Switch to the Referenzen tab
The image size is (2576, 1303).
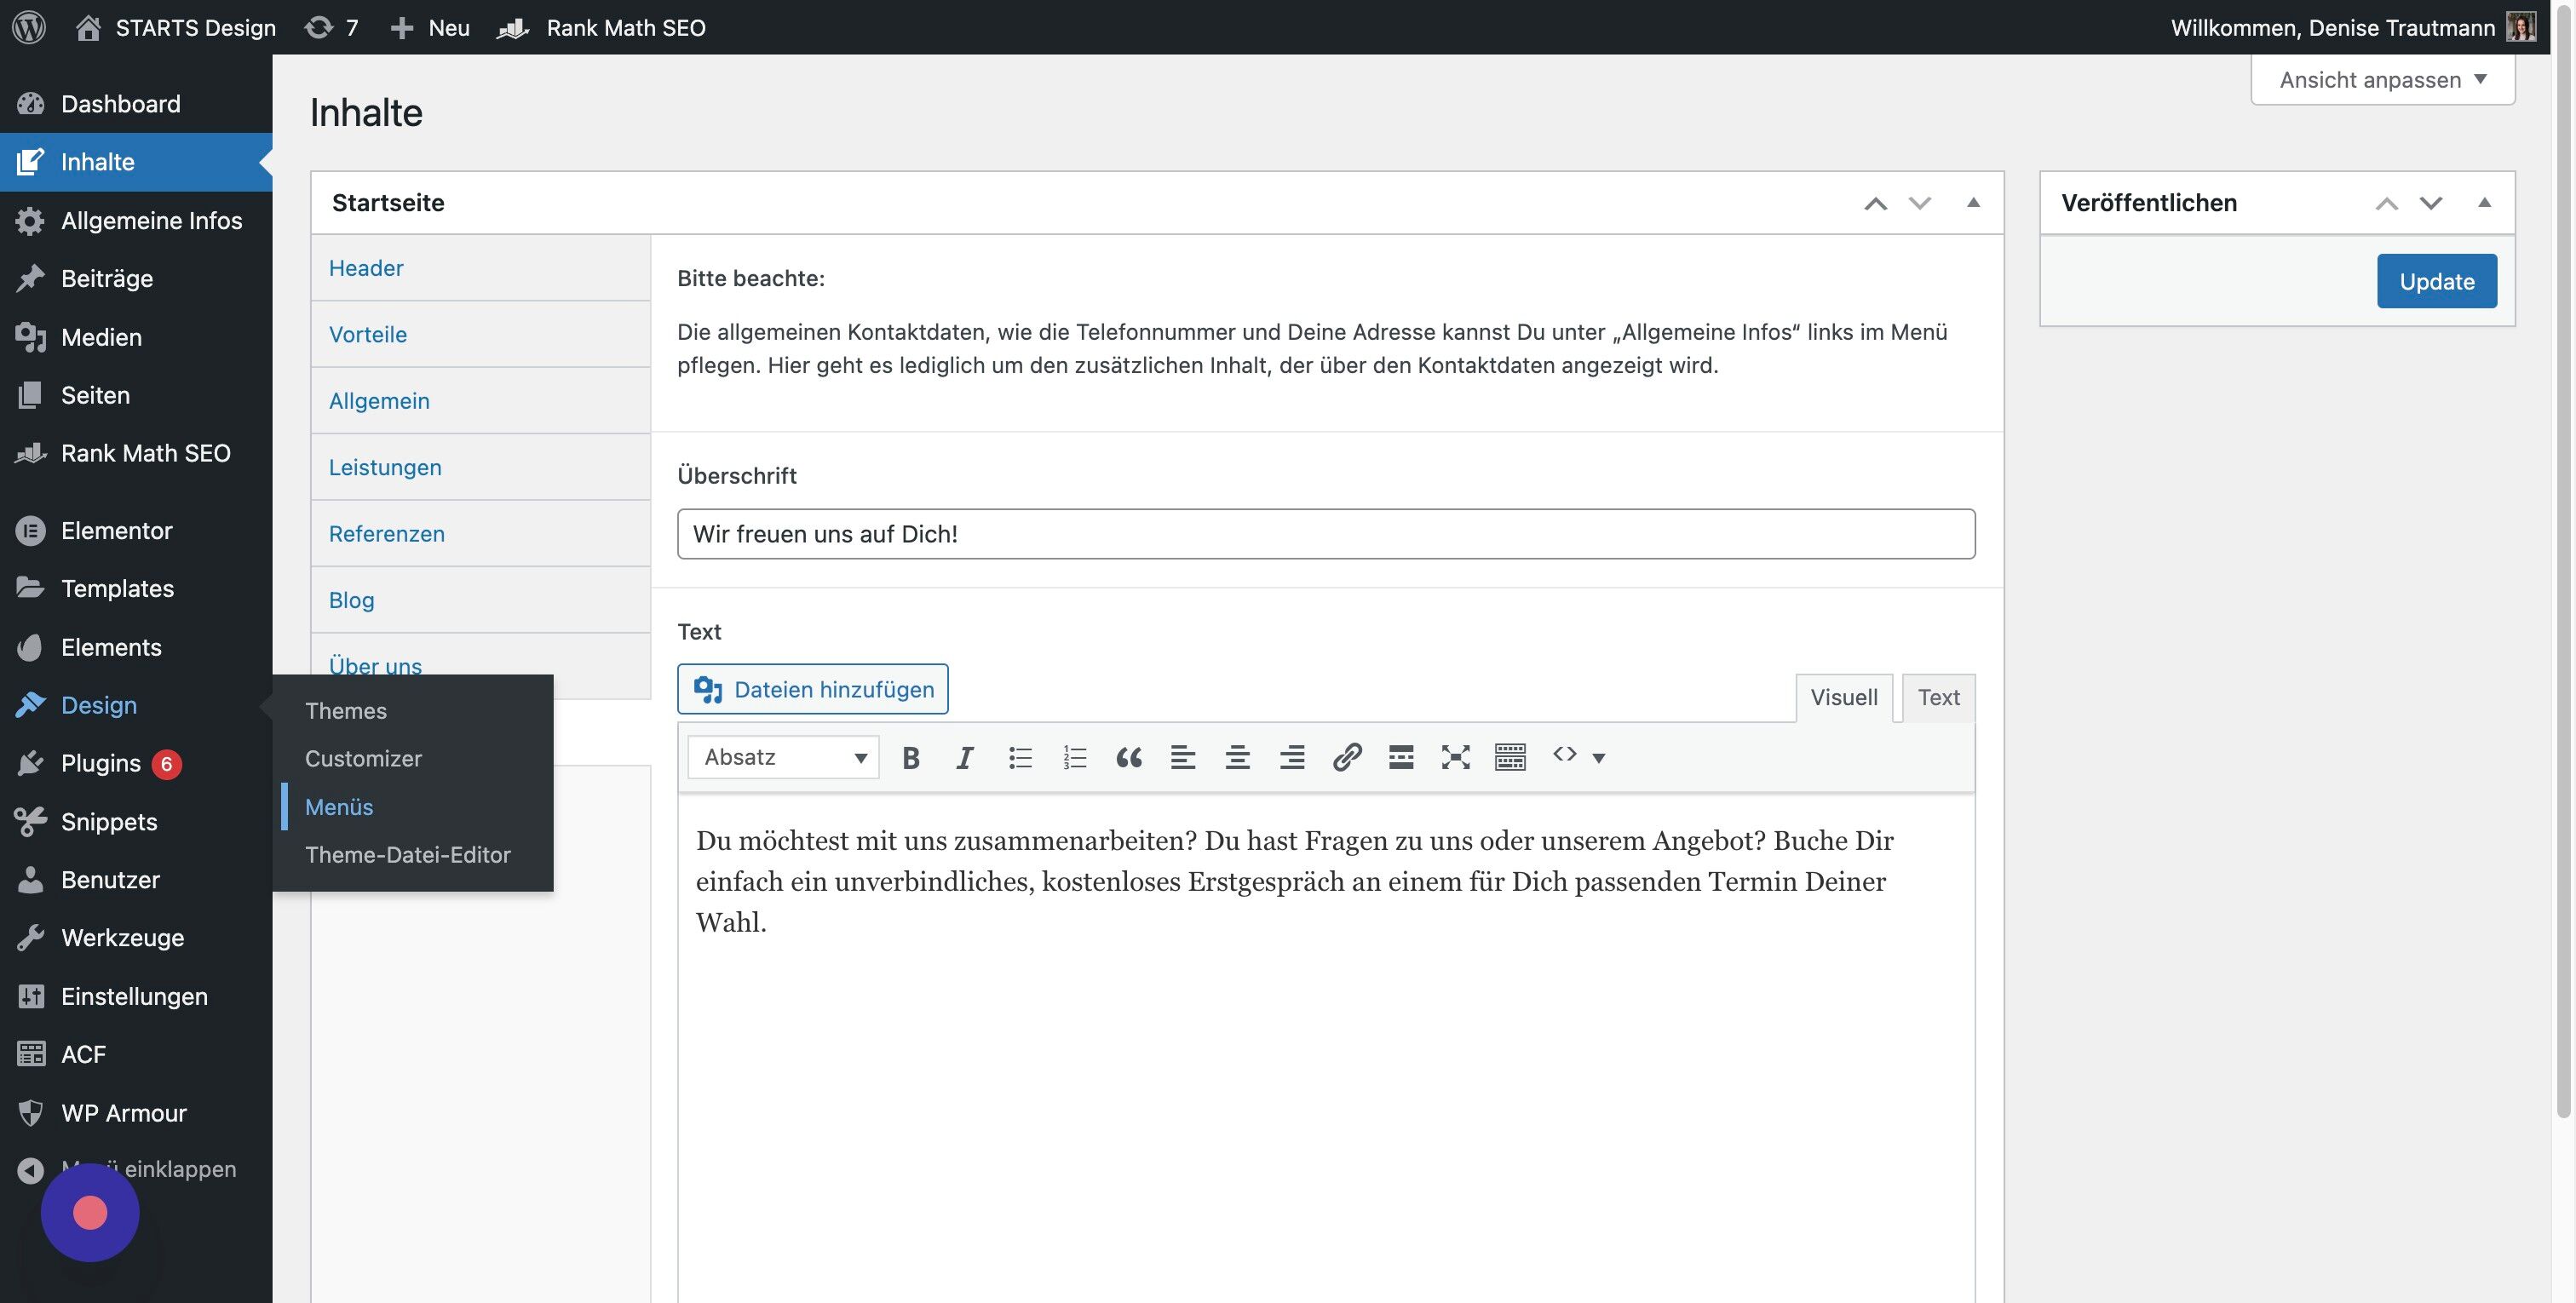coord(480,534)
